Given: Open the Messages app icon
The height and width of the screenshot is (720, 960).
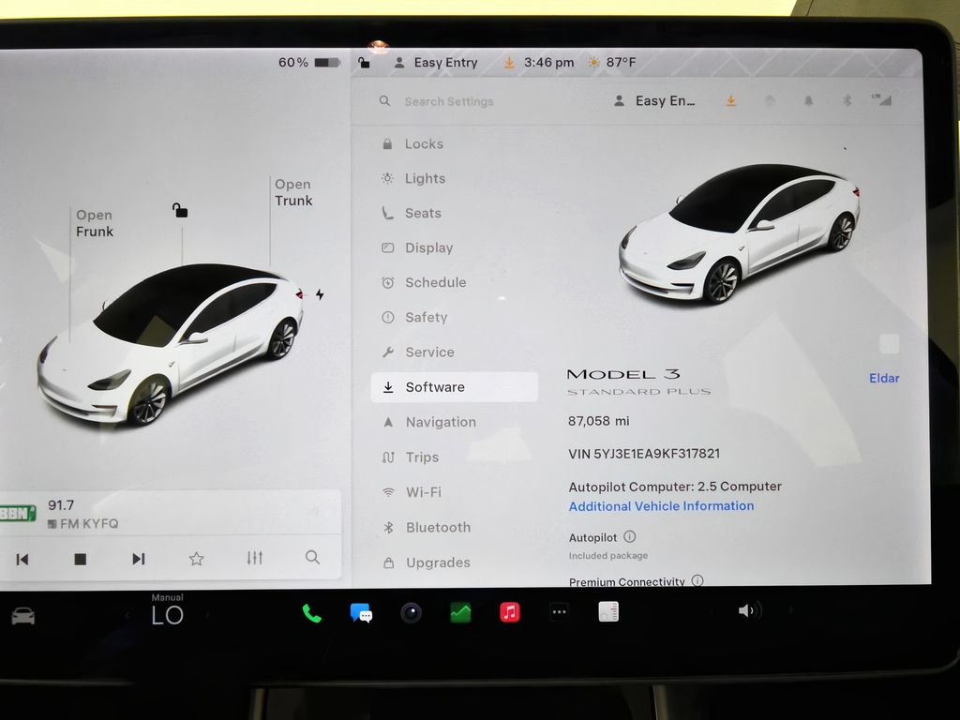Looking at the screenshot, I should coord(361,612).
